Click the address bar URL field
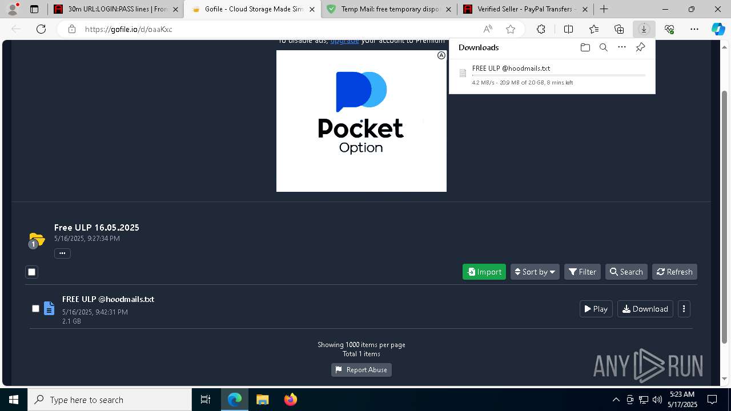Viewport: 731px width, 411px height. 280,29
